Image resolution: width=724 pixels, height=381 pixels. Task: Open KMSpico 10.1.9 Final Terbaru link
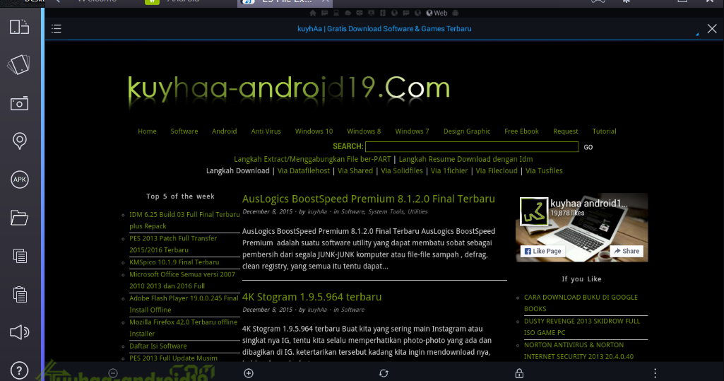(x=174, y=262)
